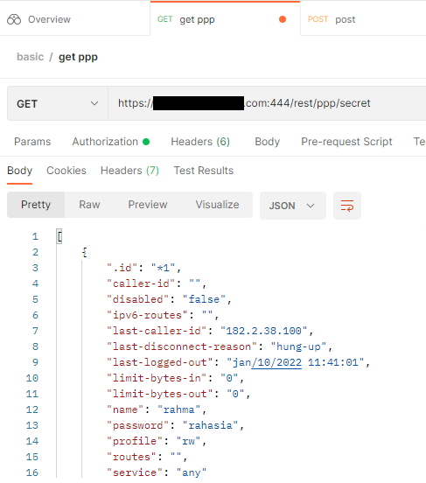The width and height of the screenshot is (426, 483).
Task: Collapse JSON object at line 2
Action: pos(84,252)
